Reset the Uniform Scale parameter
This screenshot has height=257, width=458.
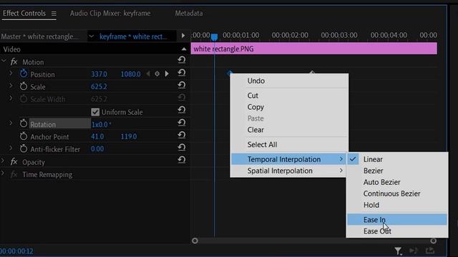(x=182, y=110)
